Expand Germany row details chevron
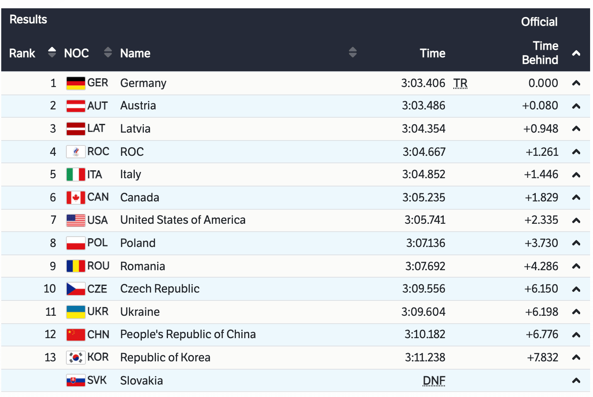The width and height of the screenshot is (593, 397). [576, 83]
